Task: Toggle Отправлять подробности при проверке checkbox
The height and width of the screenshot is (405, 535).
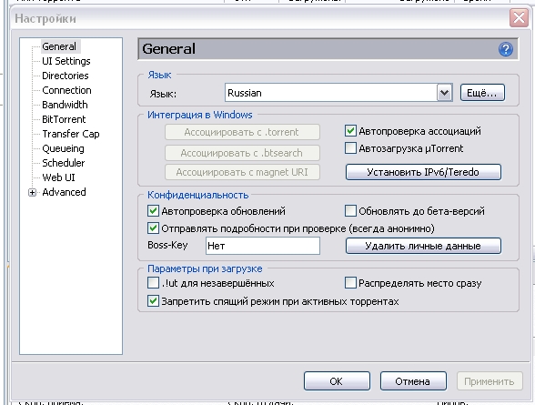Action: click(153, 228)
